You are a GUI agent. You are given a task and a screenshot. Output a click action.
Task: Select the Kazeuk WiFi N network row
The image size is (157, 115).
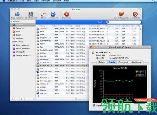[62, 65]
